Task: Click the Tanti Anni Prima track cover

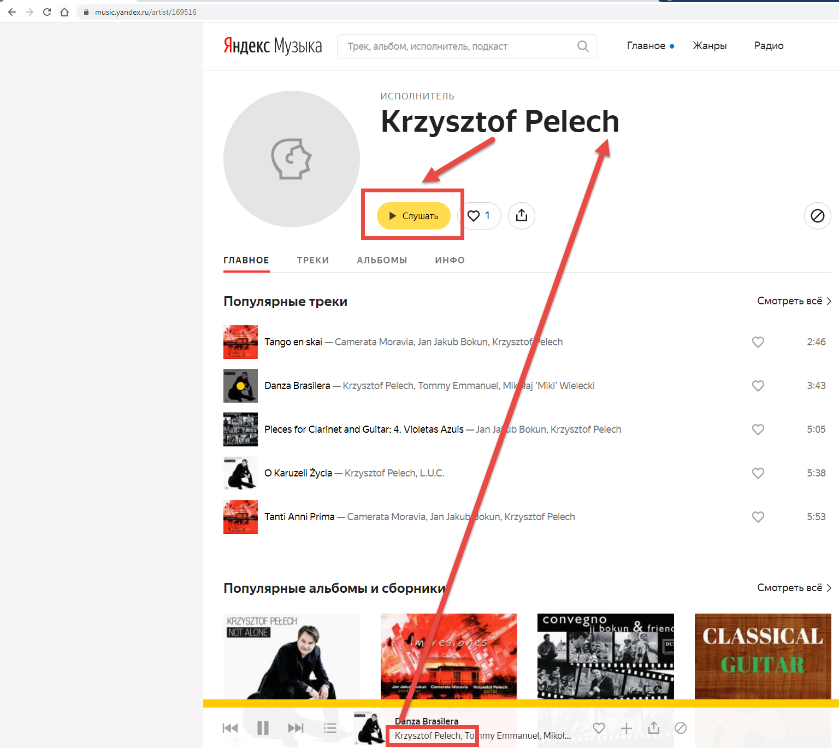Action: 240,517
